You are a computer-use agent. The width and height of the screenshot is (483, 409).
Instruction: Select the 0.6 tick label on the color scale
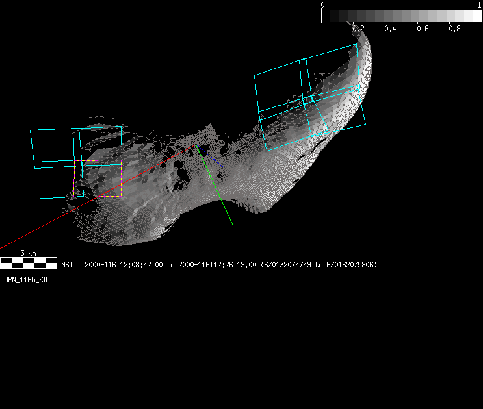pos(423,29)
